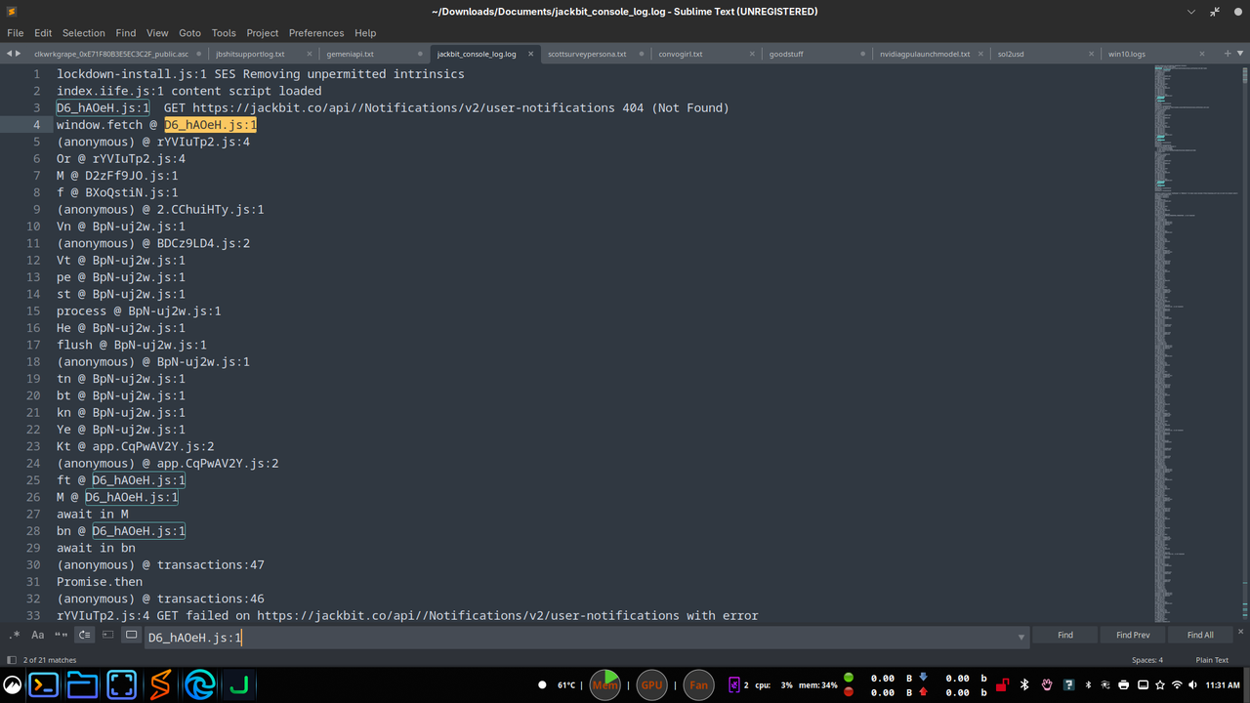Open the Tools menu
The image size is (1250, 703).
click(224, 33)
